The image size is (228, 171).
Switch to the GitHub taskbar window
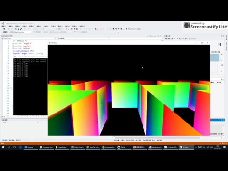pos(124,147)
